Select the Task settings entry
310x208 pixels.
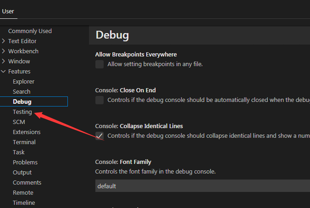click(x=19, y=152)
